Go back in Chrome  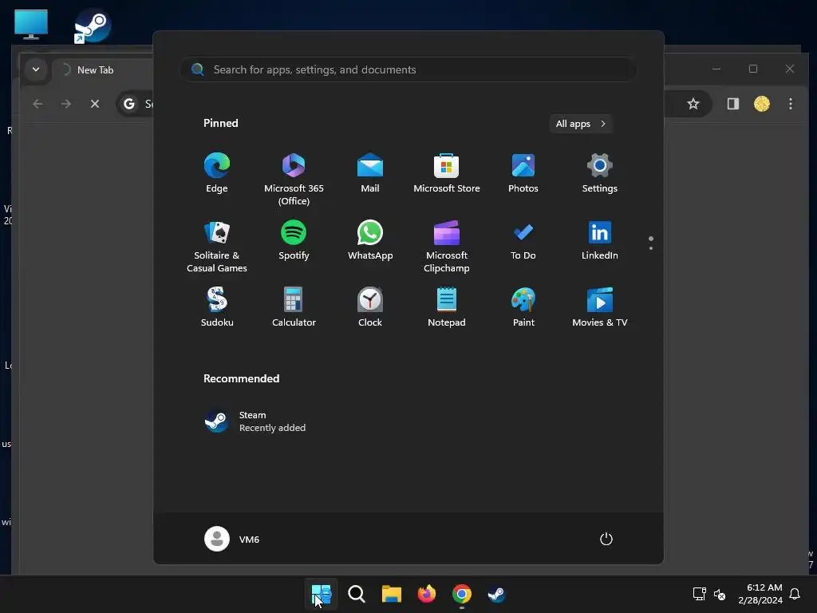point(37,104)
